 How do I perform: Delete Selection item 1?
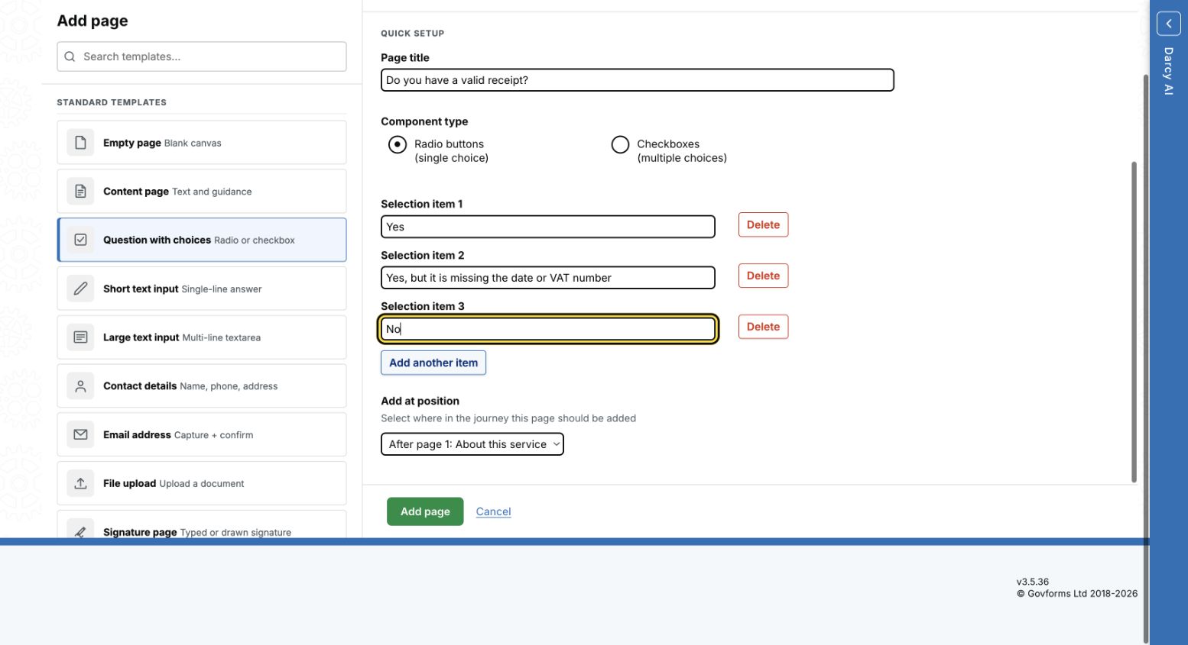(763, 224)
